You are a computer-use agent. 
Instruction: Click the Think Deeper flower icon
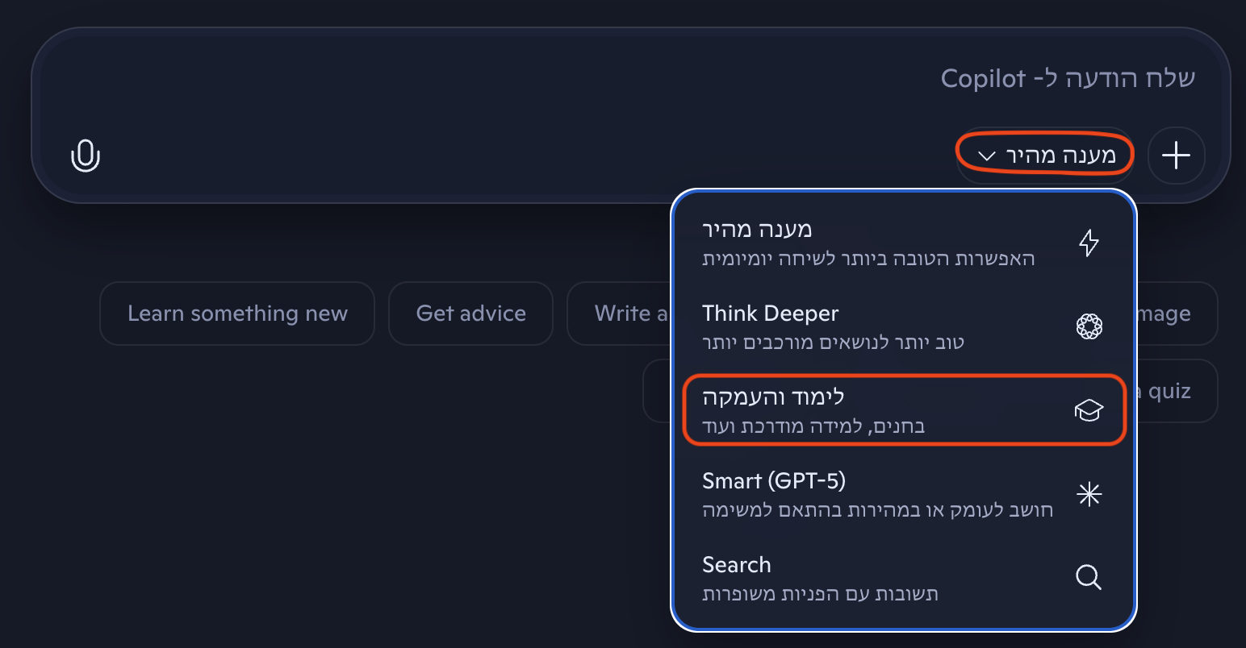[x=1089, y=326]
